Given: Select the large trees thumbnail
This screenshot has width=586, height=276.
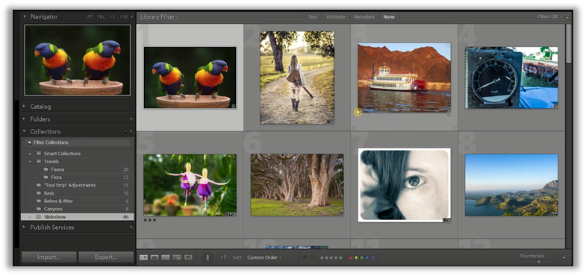Looking at the screenshot, I should point(297,185).
